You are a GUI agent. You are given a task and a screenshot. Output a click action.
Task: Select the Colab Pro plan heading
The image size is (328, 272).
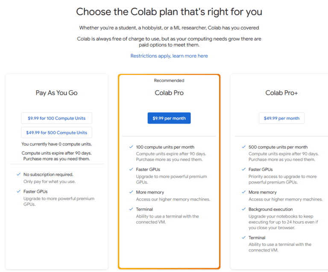click(x=169, y=93)
